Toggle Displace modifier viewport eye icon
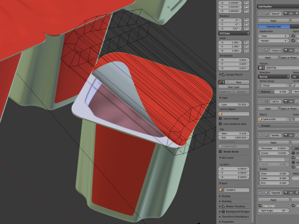299x224 pixels. click(x=291, y=50)
